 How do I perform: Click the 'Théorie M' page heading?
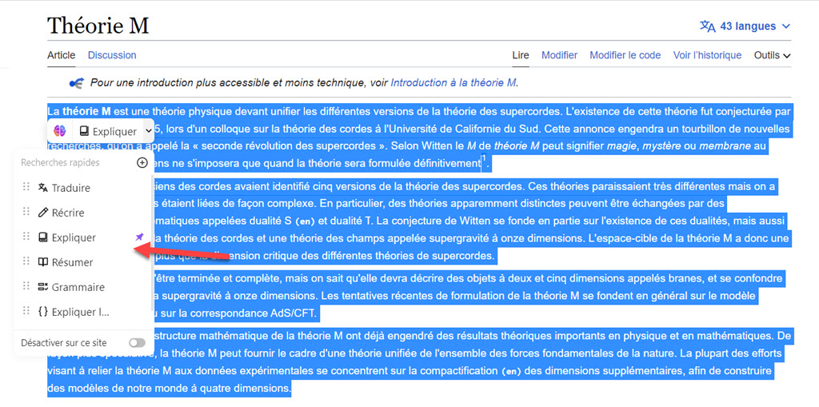98,26
